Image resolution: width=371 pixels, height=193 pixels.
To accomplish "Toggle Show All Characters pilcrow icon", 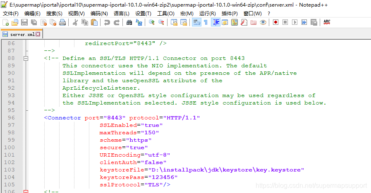I will [206, 22].
